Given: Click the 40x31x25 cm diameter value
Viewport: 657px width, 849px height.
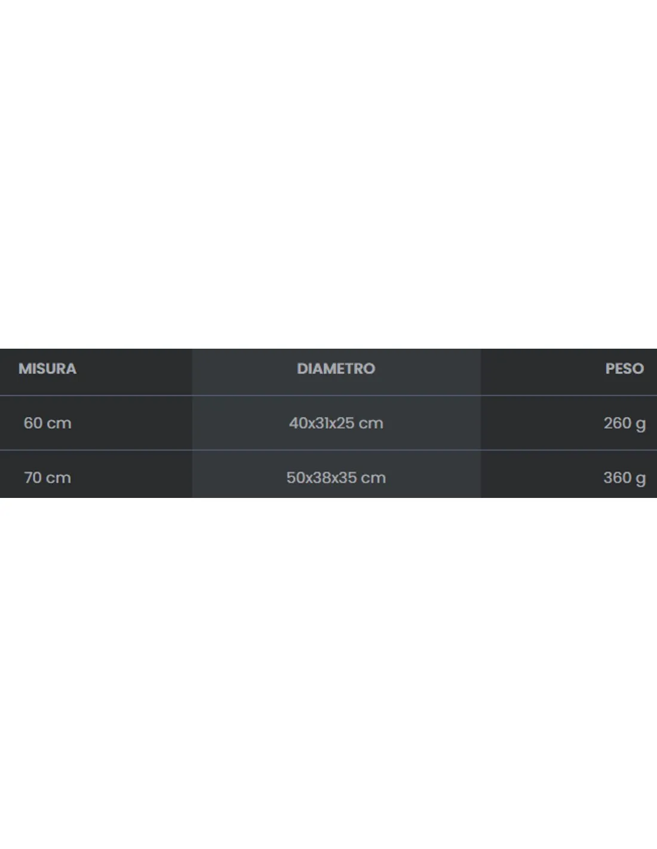Looking at the screenshot, I should click(336, 423).
